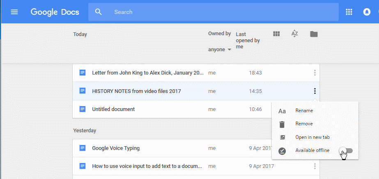This screenshot has height=179, width=379.
Task: Click the Today section heading
Action: 80,34
